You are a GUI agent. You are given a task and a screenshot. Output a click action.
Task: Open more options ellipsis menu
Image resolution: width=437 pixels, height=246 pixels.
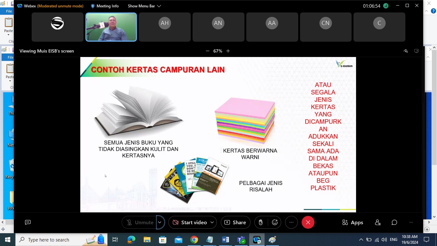(291, 222)
